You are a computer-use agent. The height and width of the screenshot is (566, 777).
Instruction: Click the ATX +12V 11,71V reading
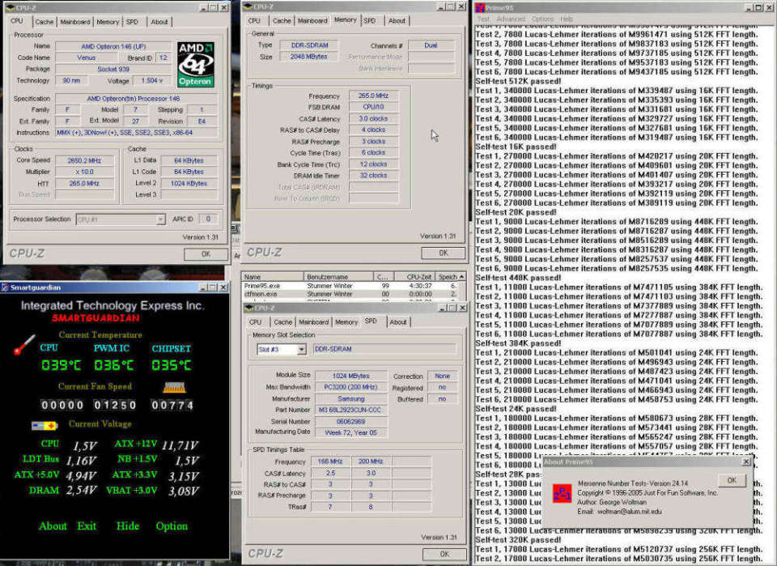tap(180, 445)
